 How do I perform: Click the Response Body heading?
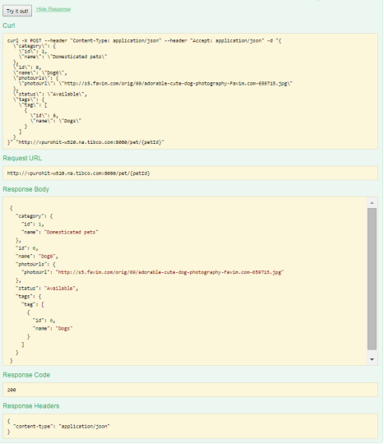click(25, 189)
